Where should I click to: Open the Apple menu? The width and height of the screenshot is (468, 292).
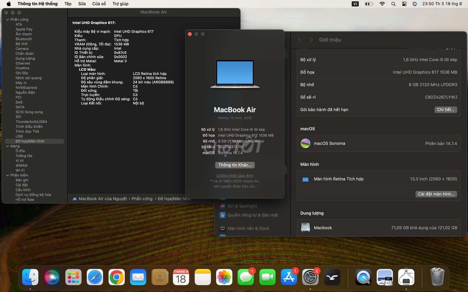pos(9,4)
